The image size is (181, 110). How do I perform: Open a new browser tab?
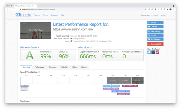[39, 6]
